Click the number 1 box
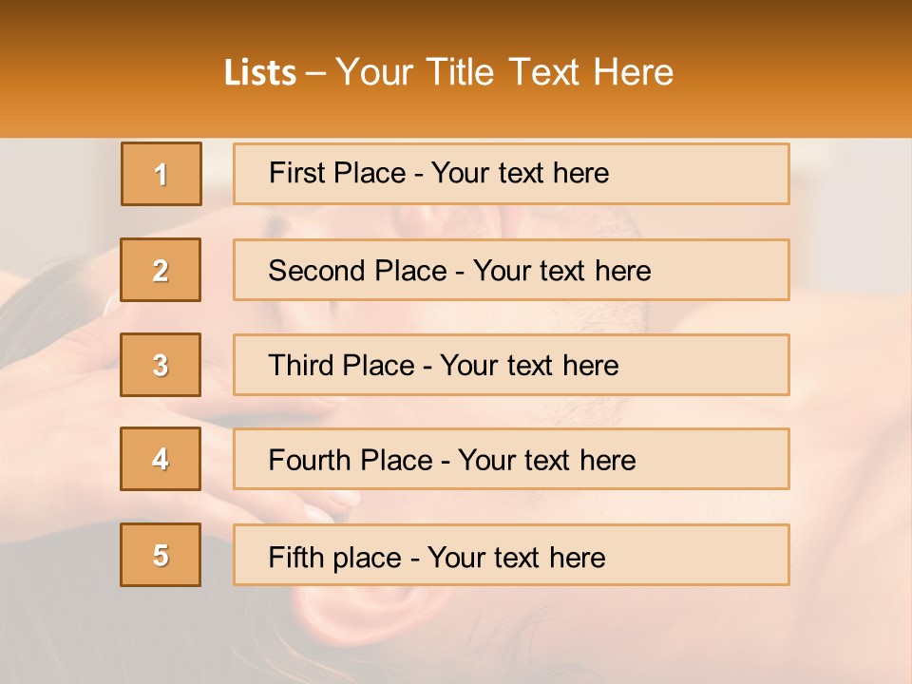Screen dimensions: 912x684 [161, 174]
